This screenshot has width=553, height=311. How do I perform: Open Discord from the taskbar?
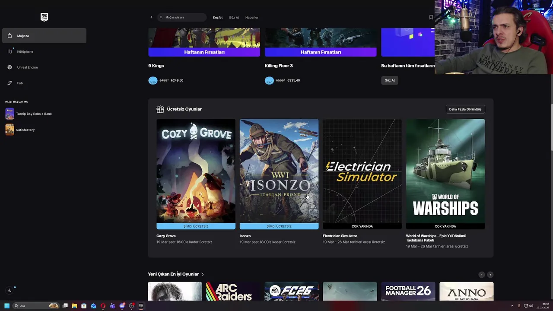pyautogui.click(x=122, y=306)
